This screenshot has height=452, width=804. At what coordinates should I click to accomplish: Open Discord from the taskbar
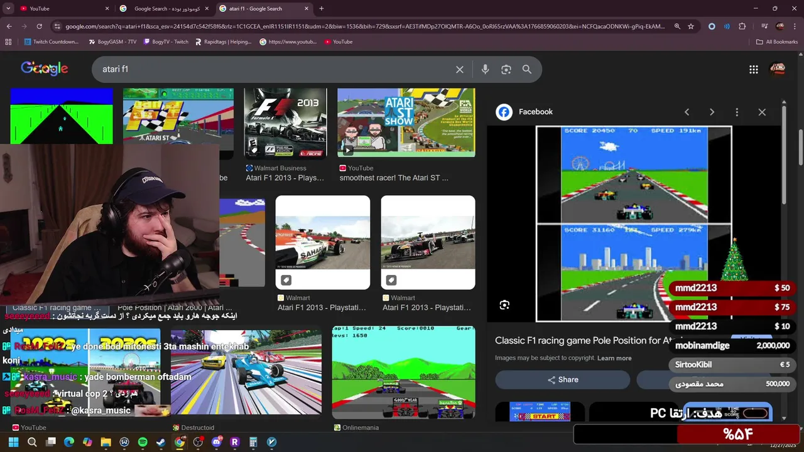217,442
